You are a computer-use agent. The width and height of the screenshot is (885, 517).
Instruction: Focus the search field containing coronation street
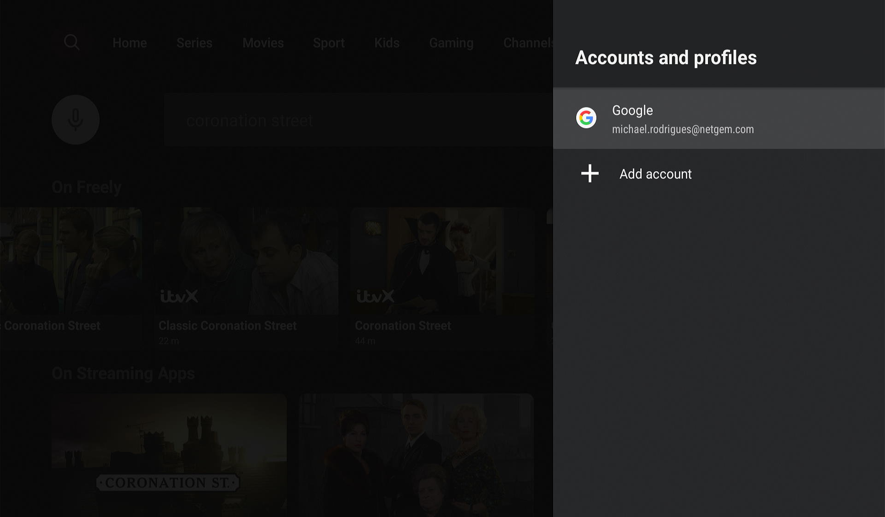(x=359, y=120)
